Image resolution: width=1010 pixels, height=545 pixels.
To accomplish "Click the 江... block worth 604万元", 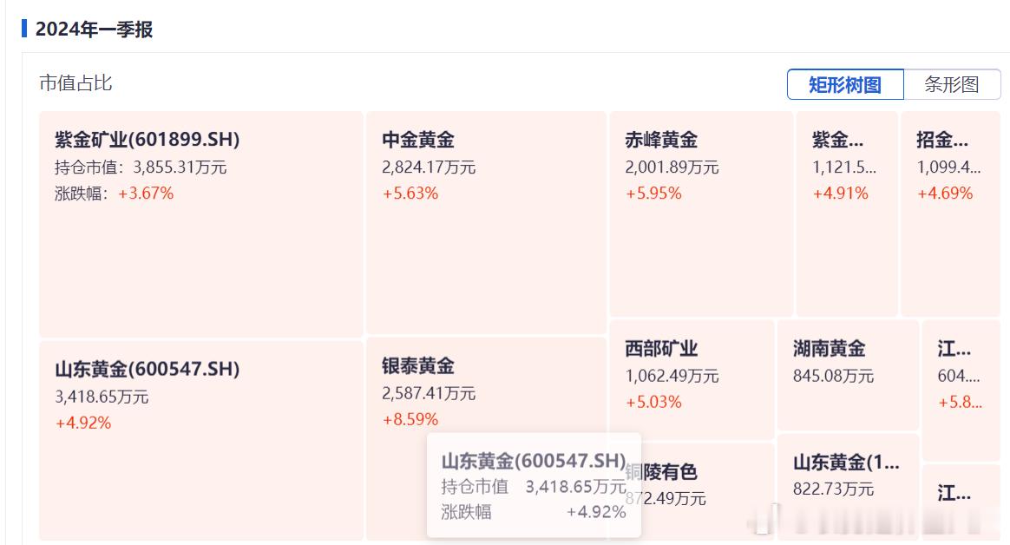I will [x=961, y=390].
